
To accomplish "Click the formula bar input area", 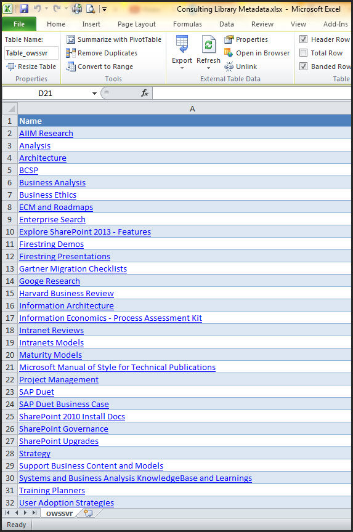I will coord(252,93).
